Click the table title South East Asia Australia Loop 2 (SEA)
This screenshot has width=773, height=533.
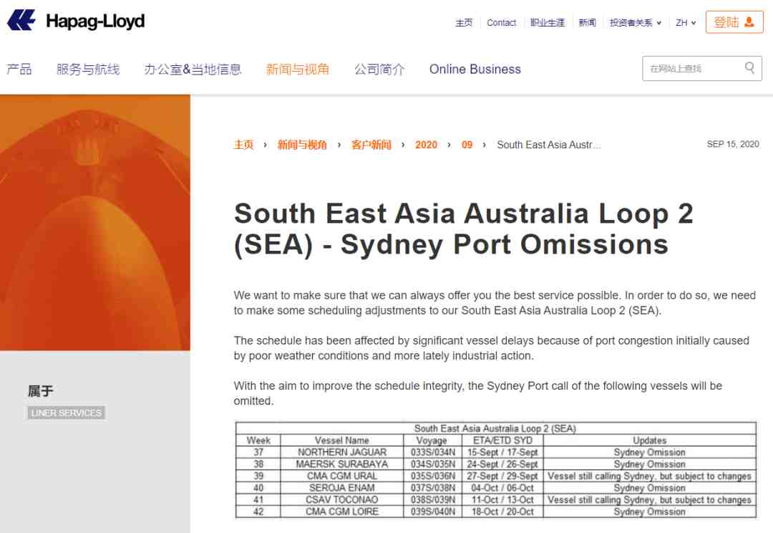495,428
